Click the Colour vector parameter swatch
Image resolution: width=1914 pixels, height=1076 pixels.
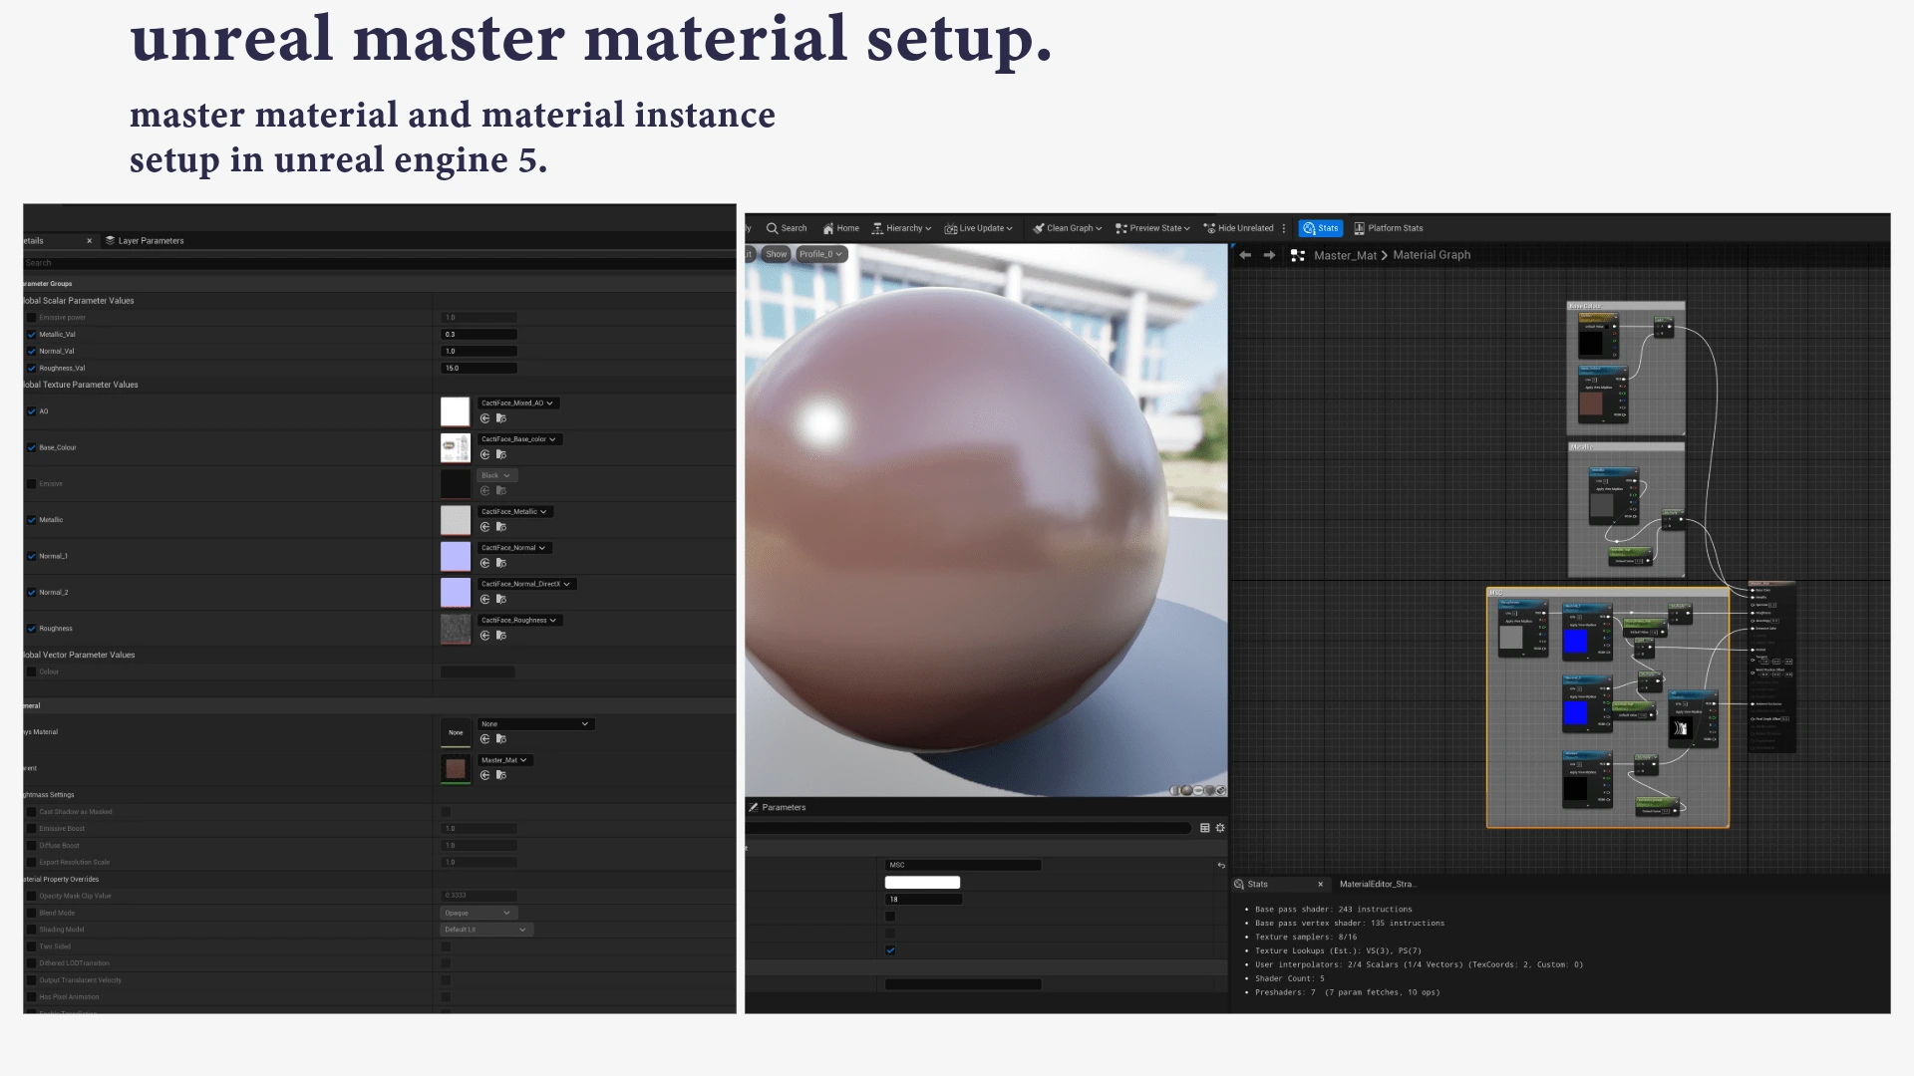[478, 672]
